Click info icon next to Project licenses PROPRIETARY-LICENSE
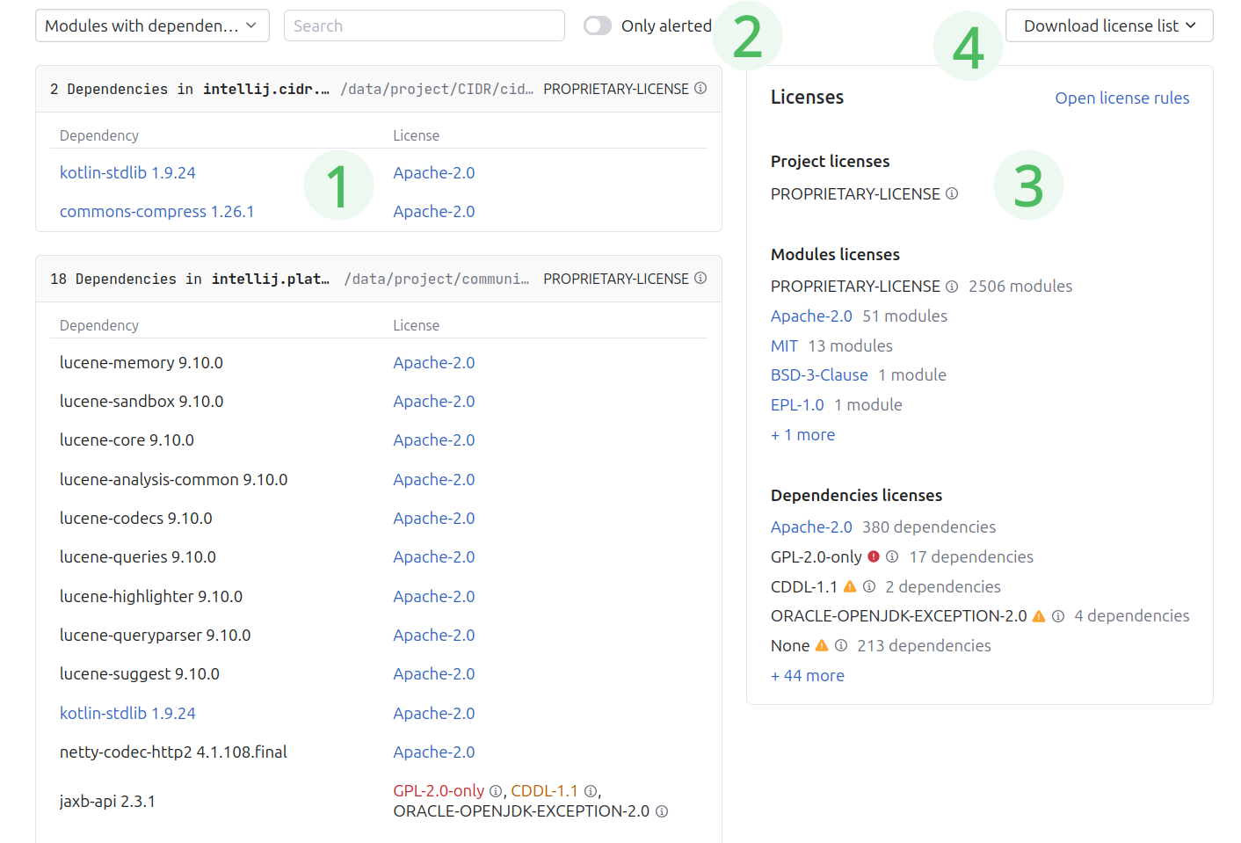Image resolution: width=1241 pixels, height=843 pixels. pyautogui.click(x=952, y=194)
